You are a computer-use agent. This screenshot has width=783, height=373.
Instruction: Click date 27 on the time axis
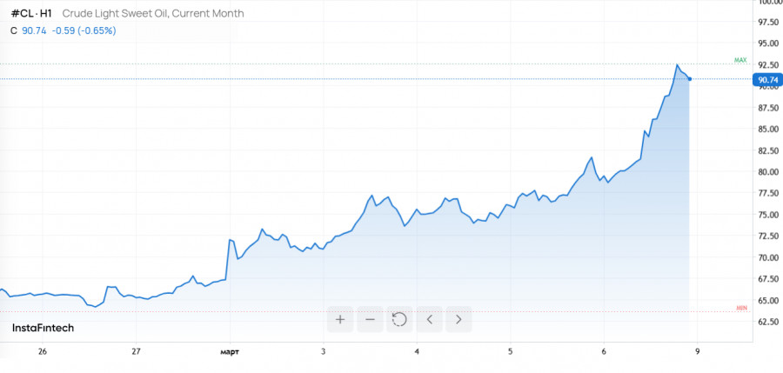[136, 351]
